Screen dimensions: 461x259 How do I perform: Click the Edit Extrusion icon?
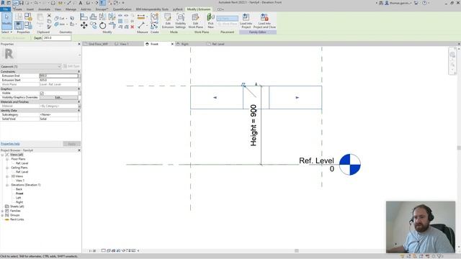pos(168,21)
